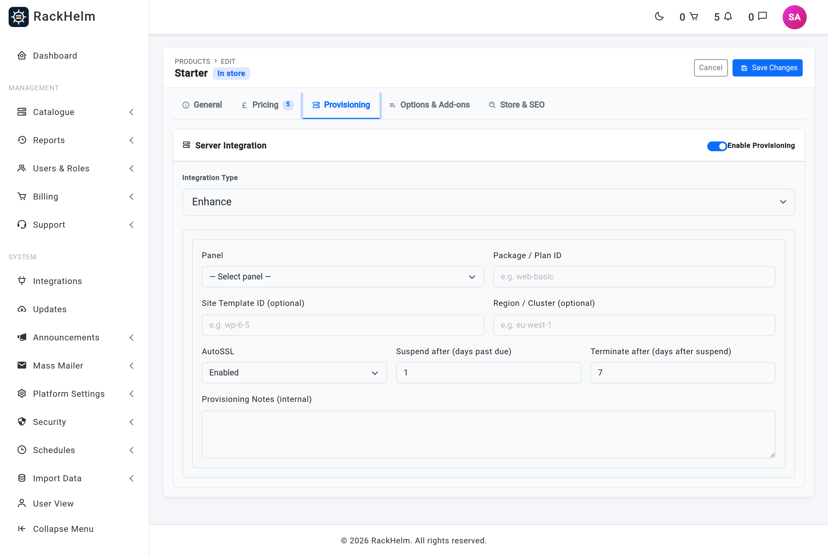Switch to Store & SEO tab
The width and height of the screenshot is (828, 556).
516,105
